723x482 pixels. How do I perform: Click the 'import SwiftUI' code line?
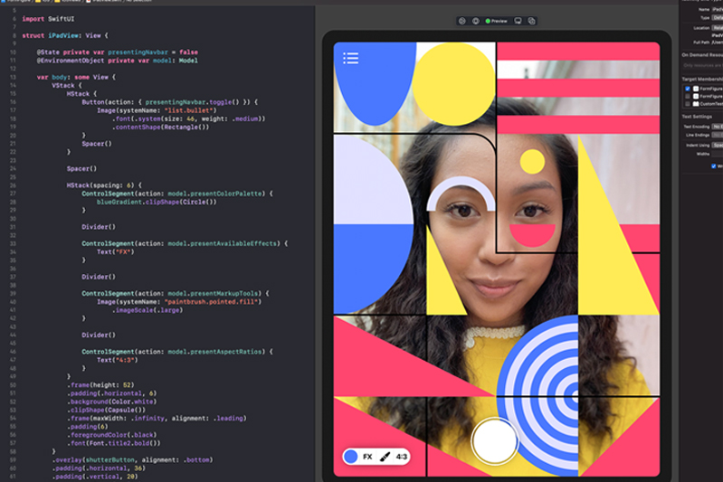tap(47, 18)
